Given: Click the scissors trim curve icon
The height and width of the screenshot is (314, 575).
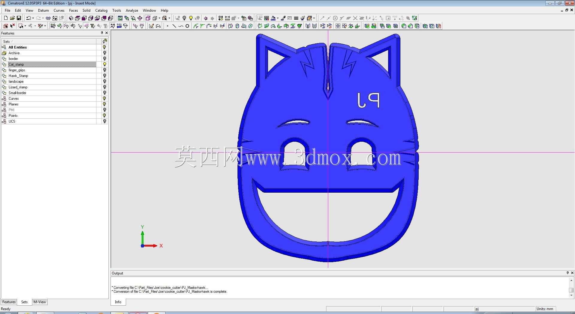Looking at the screenshot, I should tap(216, 26).
